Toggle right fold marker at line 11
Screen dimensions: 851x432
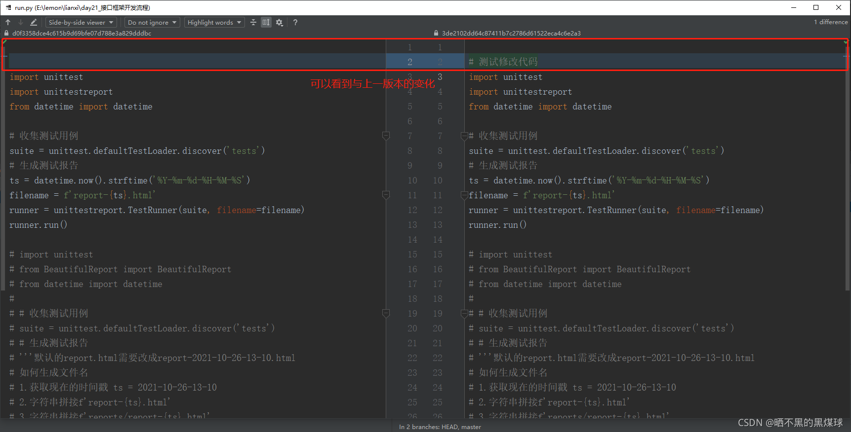[x=464, y=195]
